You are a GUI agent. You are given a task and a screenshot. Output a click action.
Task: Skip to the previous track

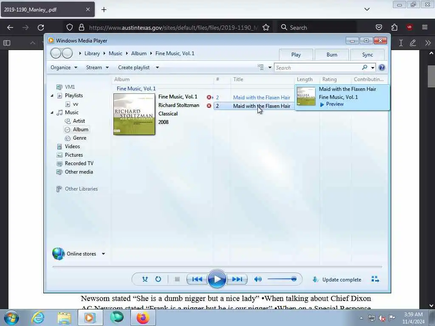pos(197,279)
